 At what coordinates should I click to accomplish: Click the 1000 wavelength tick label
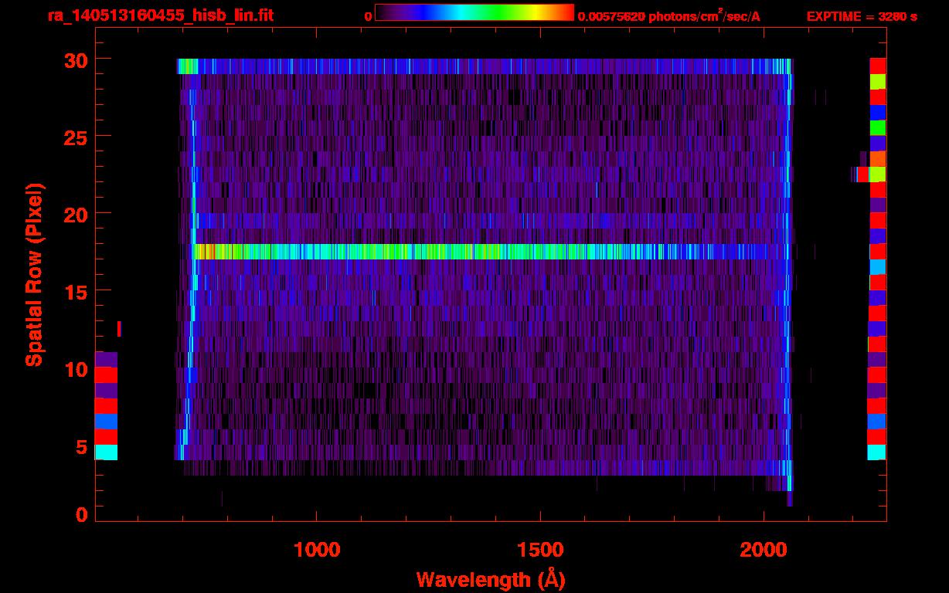317,550
